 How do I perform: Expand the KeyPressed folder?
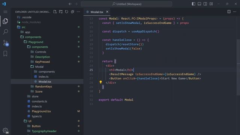click(x=42, y=62)
